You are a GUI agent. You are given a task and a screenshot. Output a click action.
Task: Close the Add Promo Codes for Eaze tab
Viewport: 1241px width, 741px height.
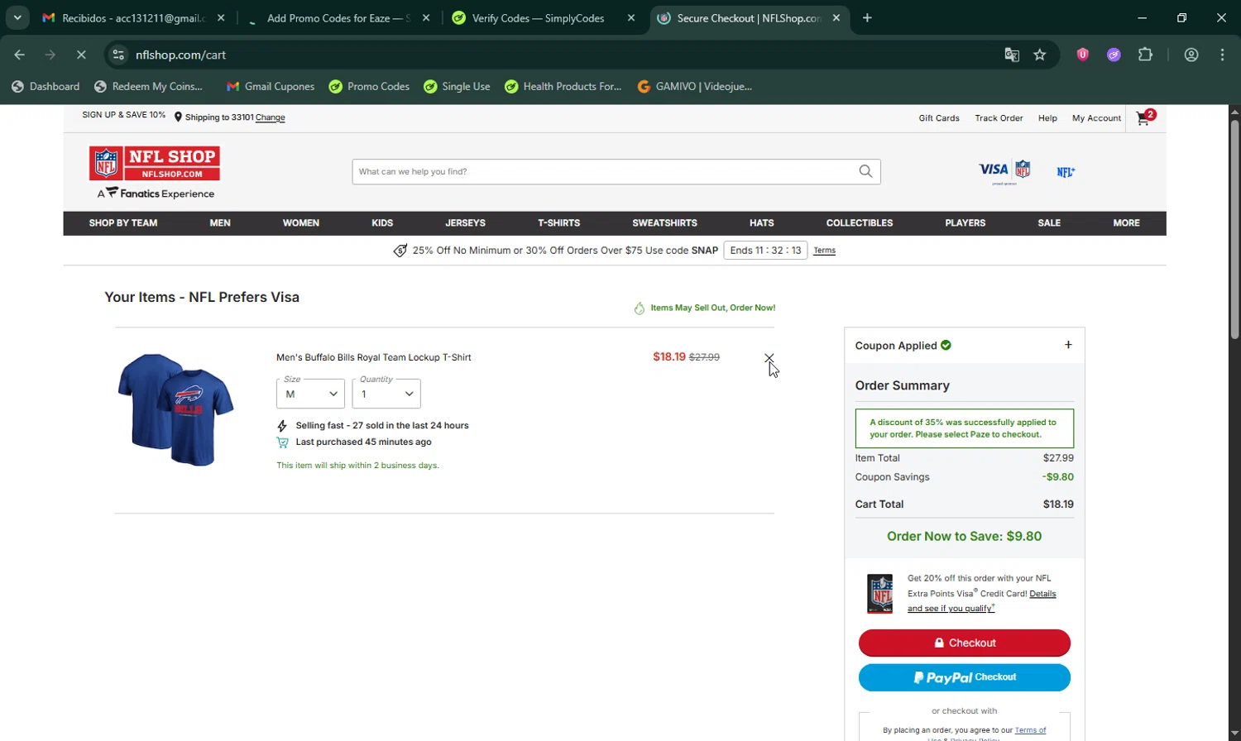[x=426, y=17]
